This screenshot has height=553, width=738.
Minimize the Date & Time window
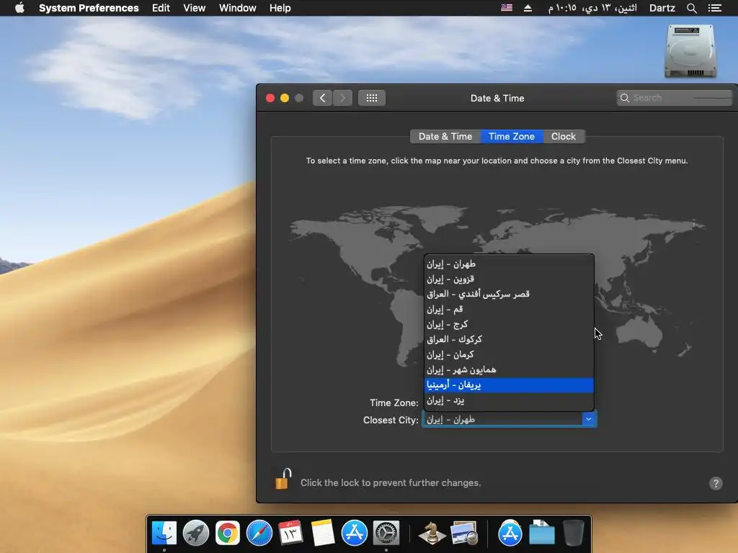[x=285, y=98]
